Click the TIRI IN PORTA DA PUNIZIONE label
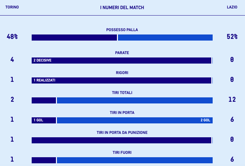 pos(122,133)
